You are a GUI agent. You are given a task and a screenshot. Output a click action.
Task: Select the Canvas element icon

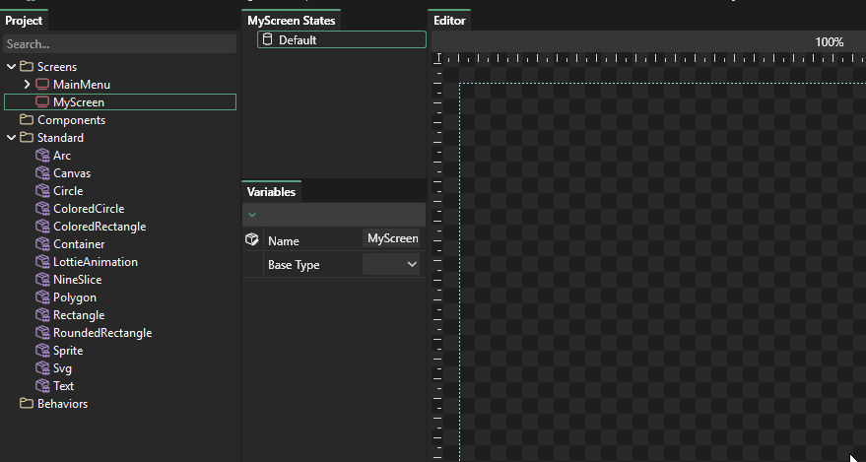(x=42, y=173)
